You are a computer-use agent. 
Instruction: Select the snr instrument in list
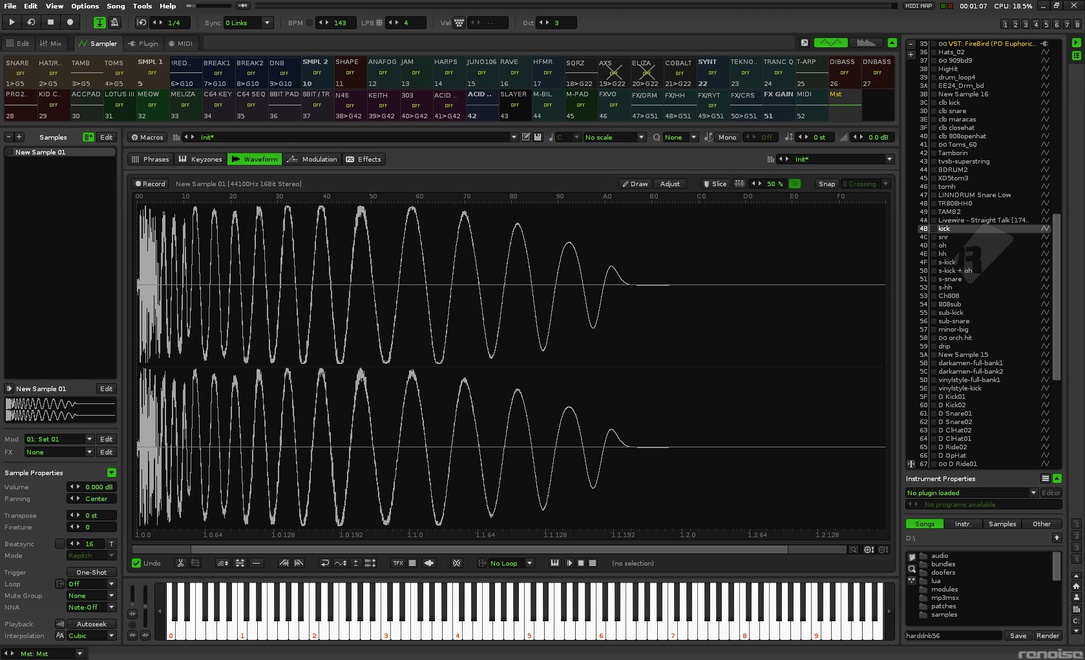point(943,237)
